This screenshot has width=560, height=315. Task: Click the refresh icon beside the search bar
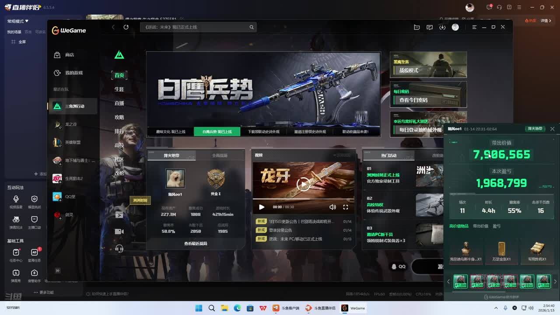click(x=126, y=27)
